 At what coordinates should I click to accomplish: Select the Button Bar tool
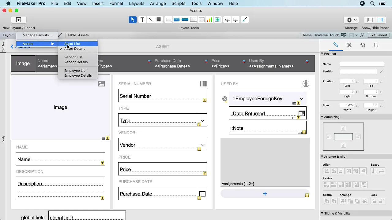185,20
